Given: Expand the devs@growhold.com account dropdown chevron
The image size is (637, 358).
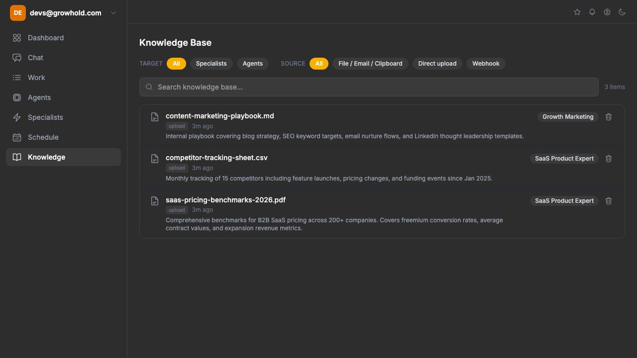Looking at the screenshot, I should tap(113, 13).
